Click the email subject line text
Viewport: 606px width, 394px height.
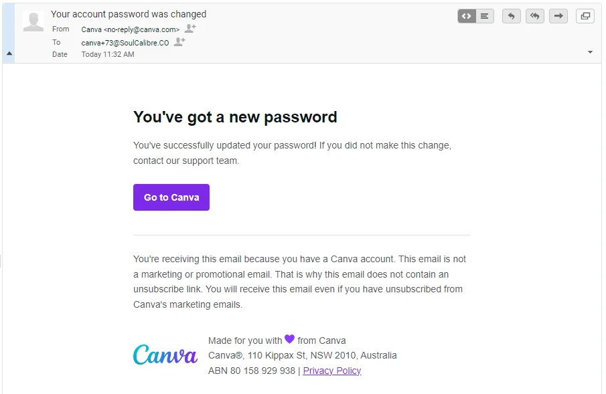[129, 14]
